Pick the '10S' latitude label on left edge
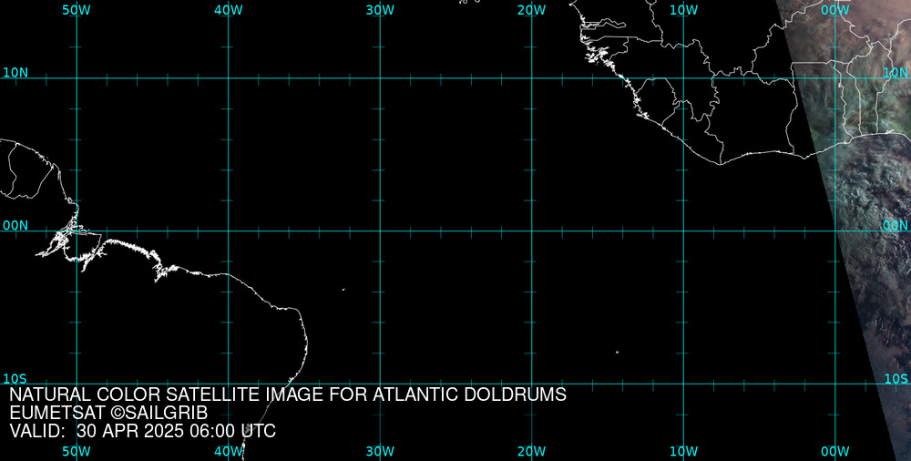The width and height of the screenshot is (911, 461). 15,379
